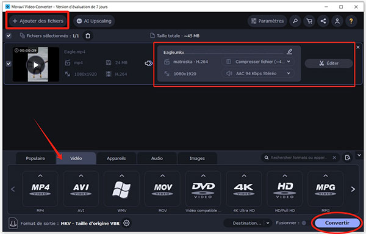This screenshot has width=366, height=234.
Task: Switch to the Appareils tab
Action: [117, 158]
